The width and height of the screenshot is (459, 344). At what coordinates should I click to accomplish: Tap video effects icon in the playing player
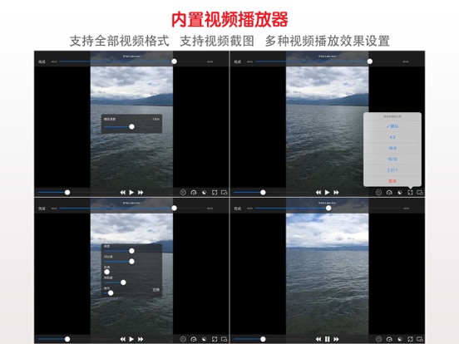tap(400, 339)
